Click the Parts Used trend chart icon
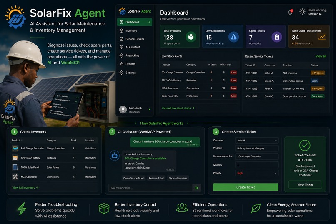Viewport: 336px width, 224px height. [x=322, y=37]
